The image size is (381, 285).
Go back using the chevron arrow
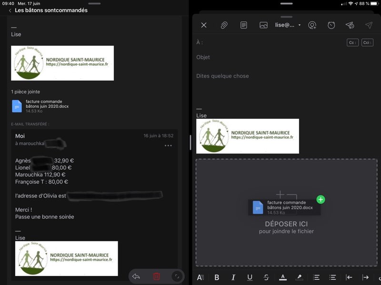[10, 10]
